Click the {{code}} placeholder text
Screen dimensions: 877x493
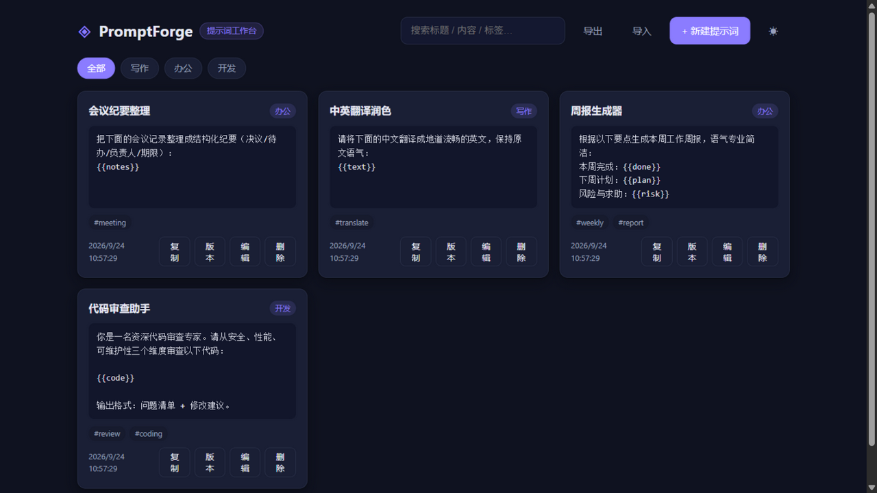pos(116,377)
